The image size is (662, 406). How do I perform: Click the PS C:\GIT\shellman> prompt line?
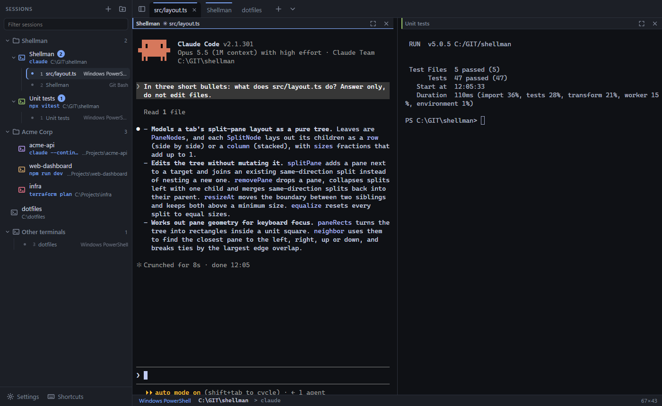point(445,120)
